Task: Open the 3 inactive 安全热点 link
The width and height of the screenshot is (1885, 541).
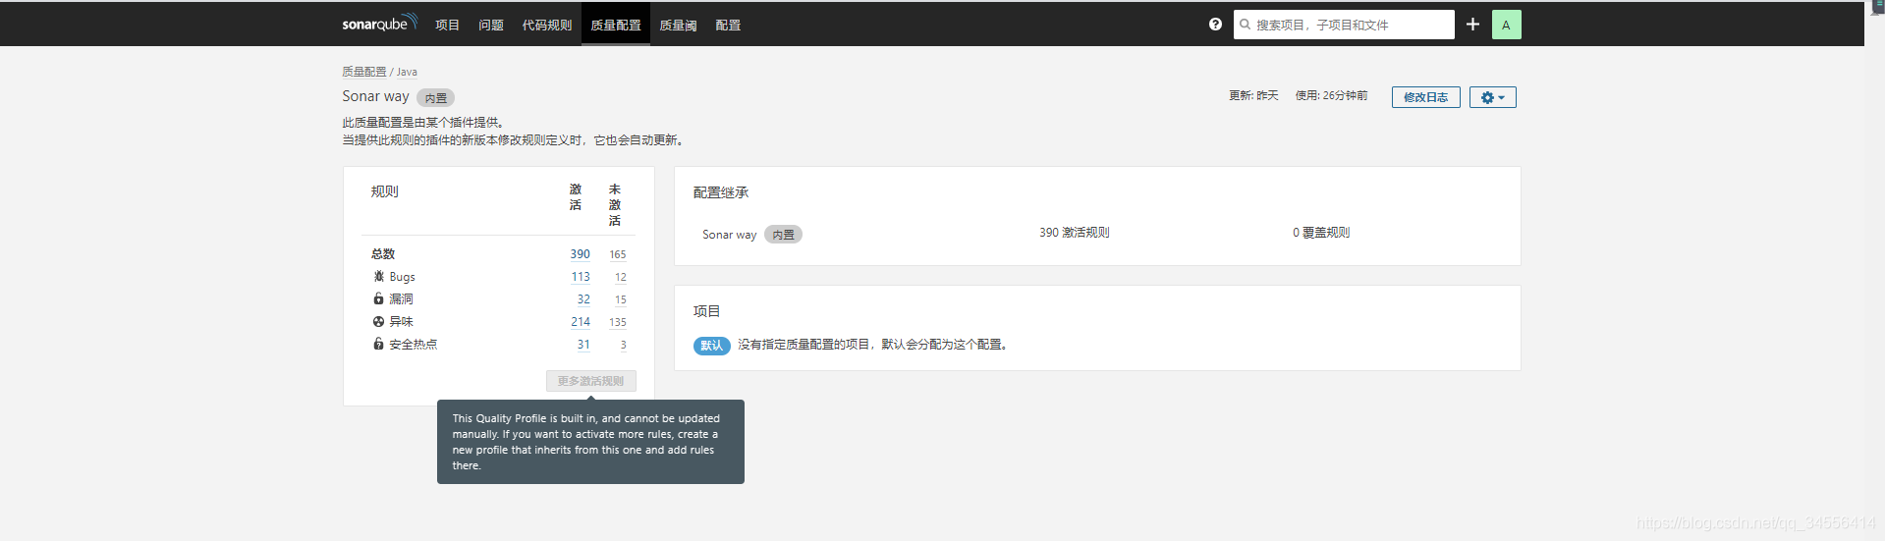Action: pyautogui.click(x=623, y=345)
